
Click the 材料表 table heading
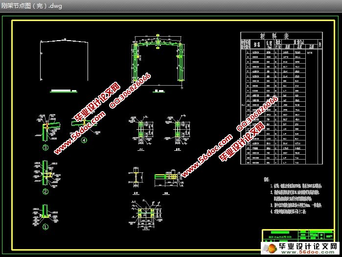(x=280, y=36)
